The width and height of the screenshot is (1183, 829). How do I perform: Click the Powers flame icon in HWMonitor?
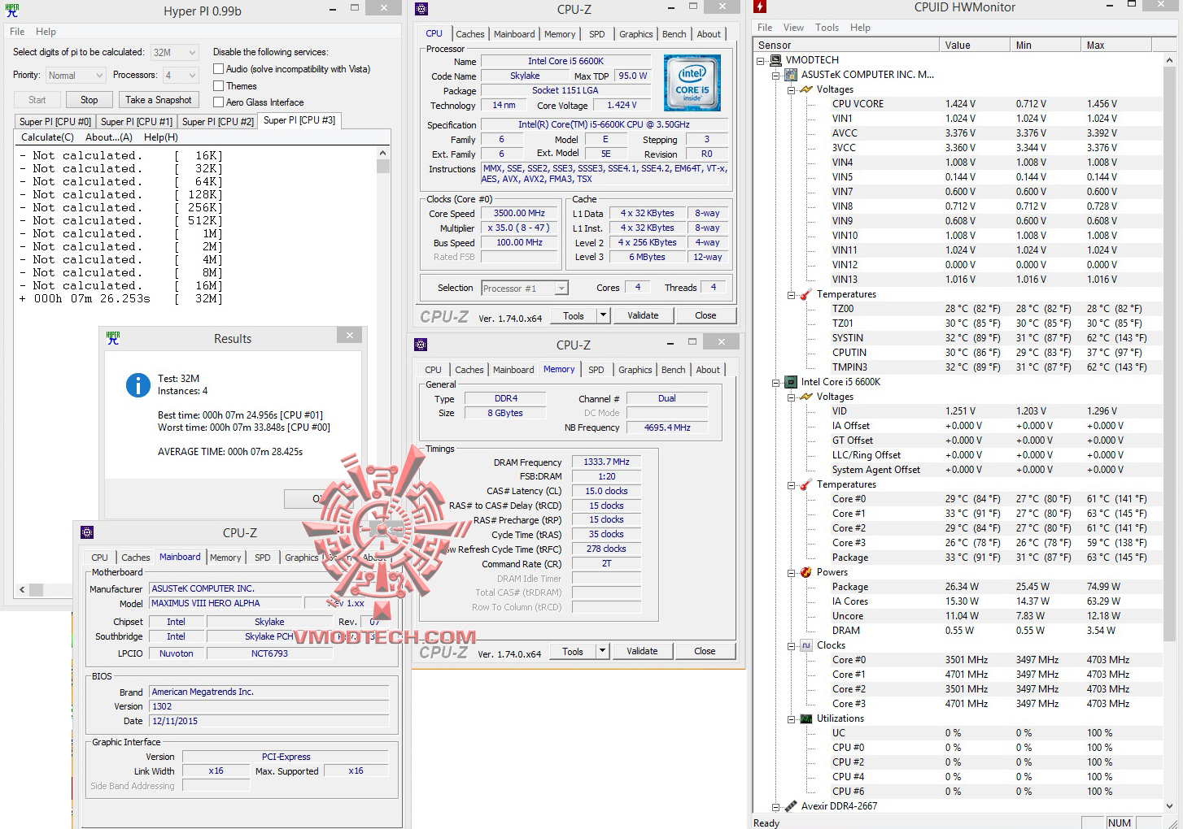(806, 572)
